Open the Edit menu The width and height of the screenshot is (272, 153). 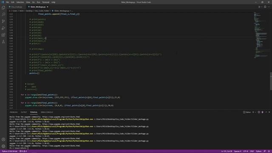tap(12, 2)
